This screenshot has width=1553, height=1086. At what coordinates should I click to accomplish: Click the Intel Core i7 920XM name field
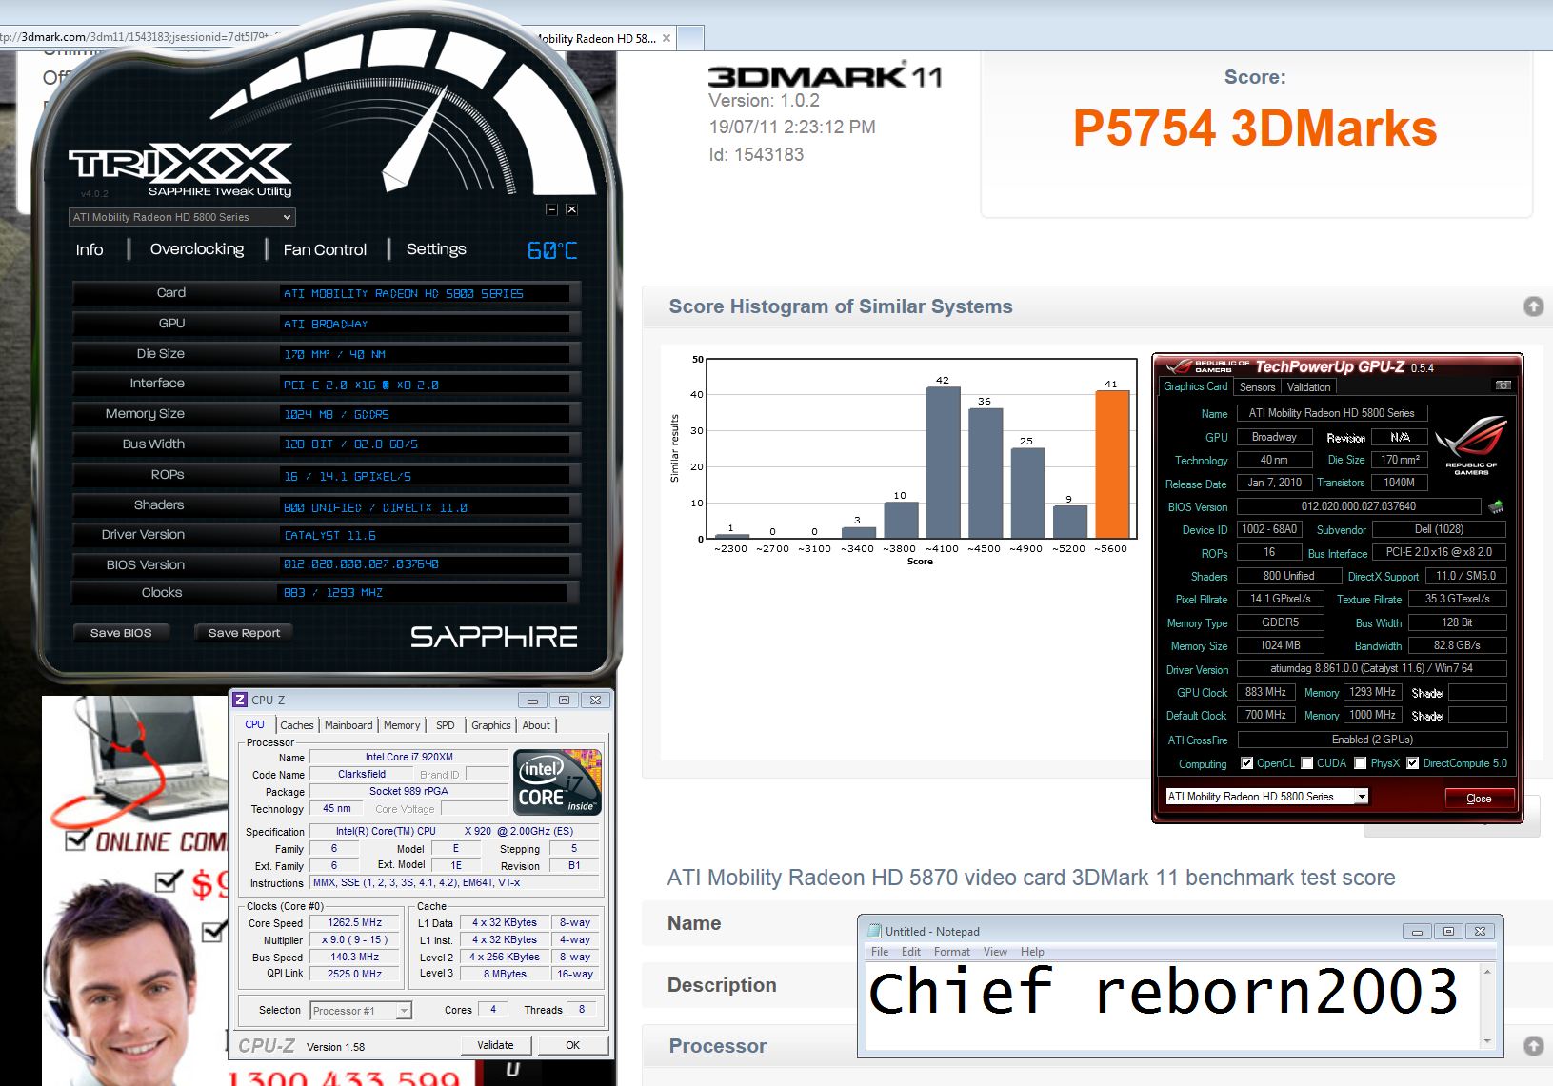pos(409,758)
